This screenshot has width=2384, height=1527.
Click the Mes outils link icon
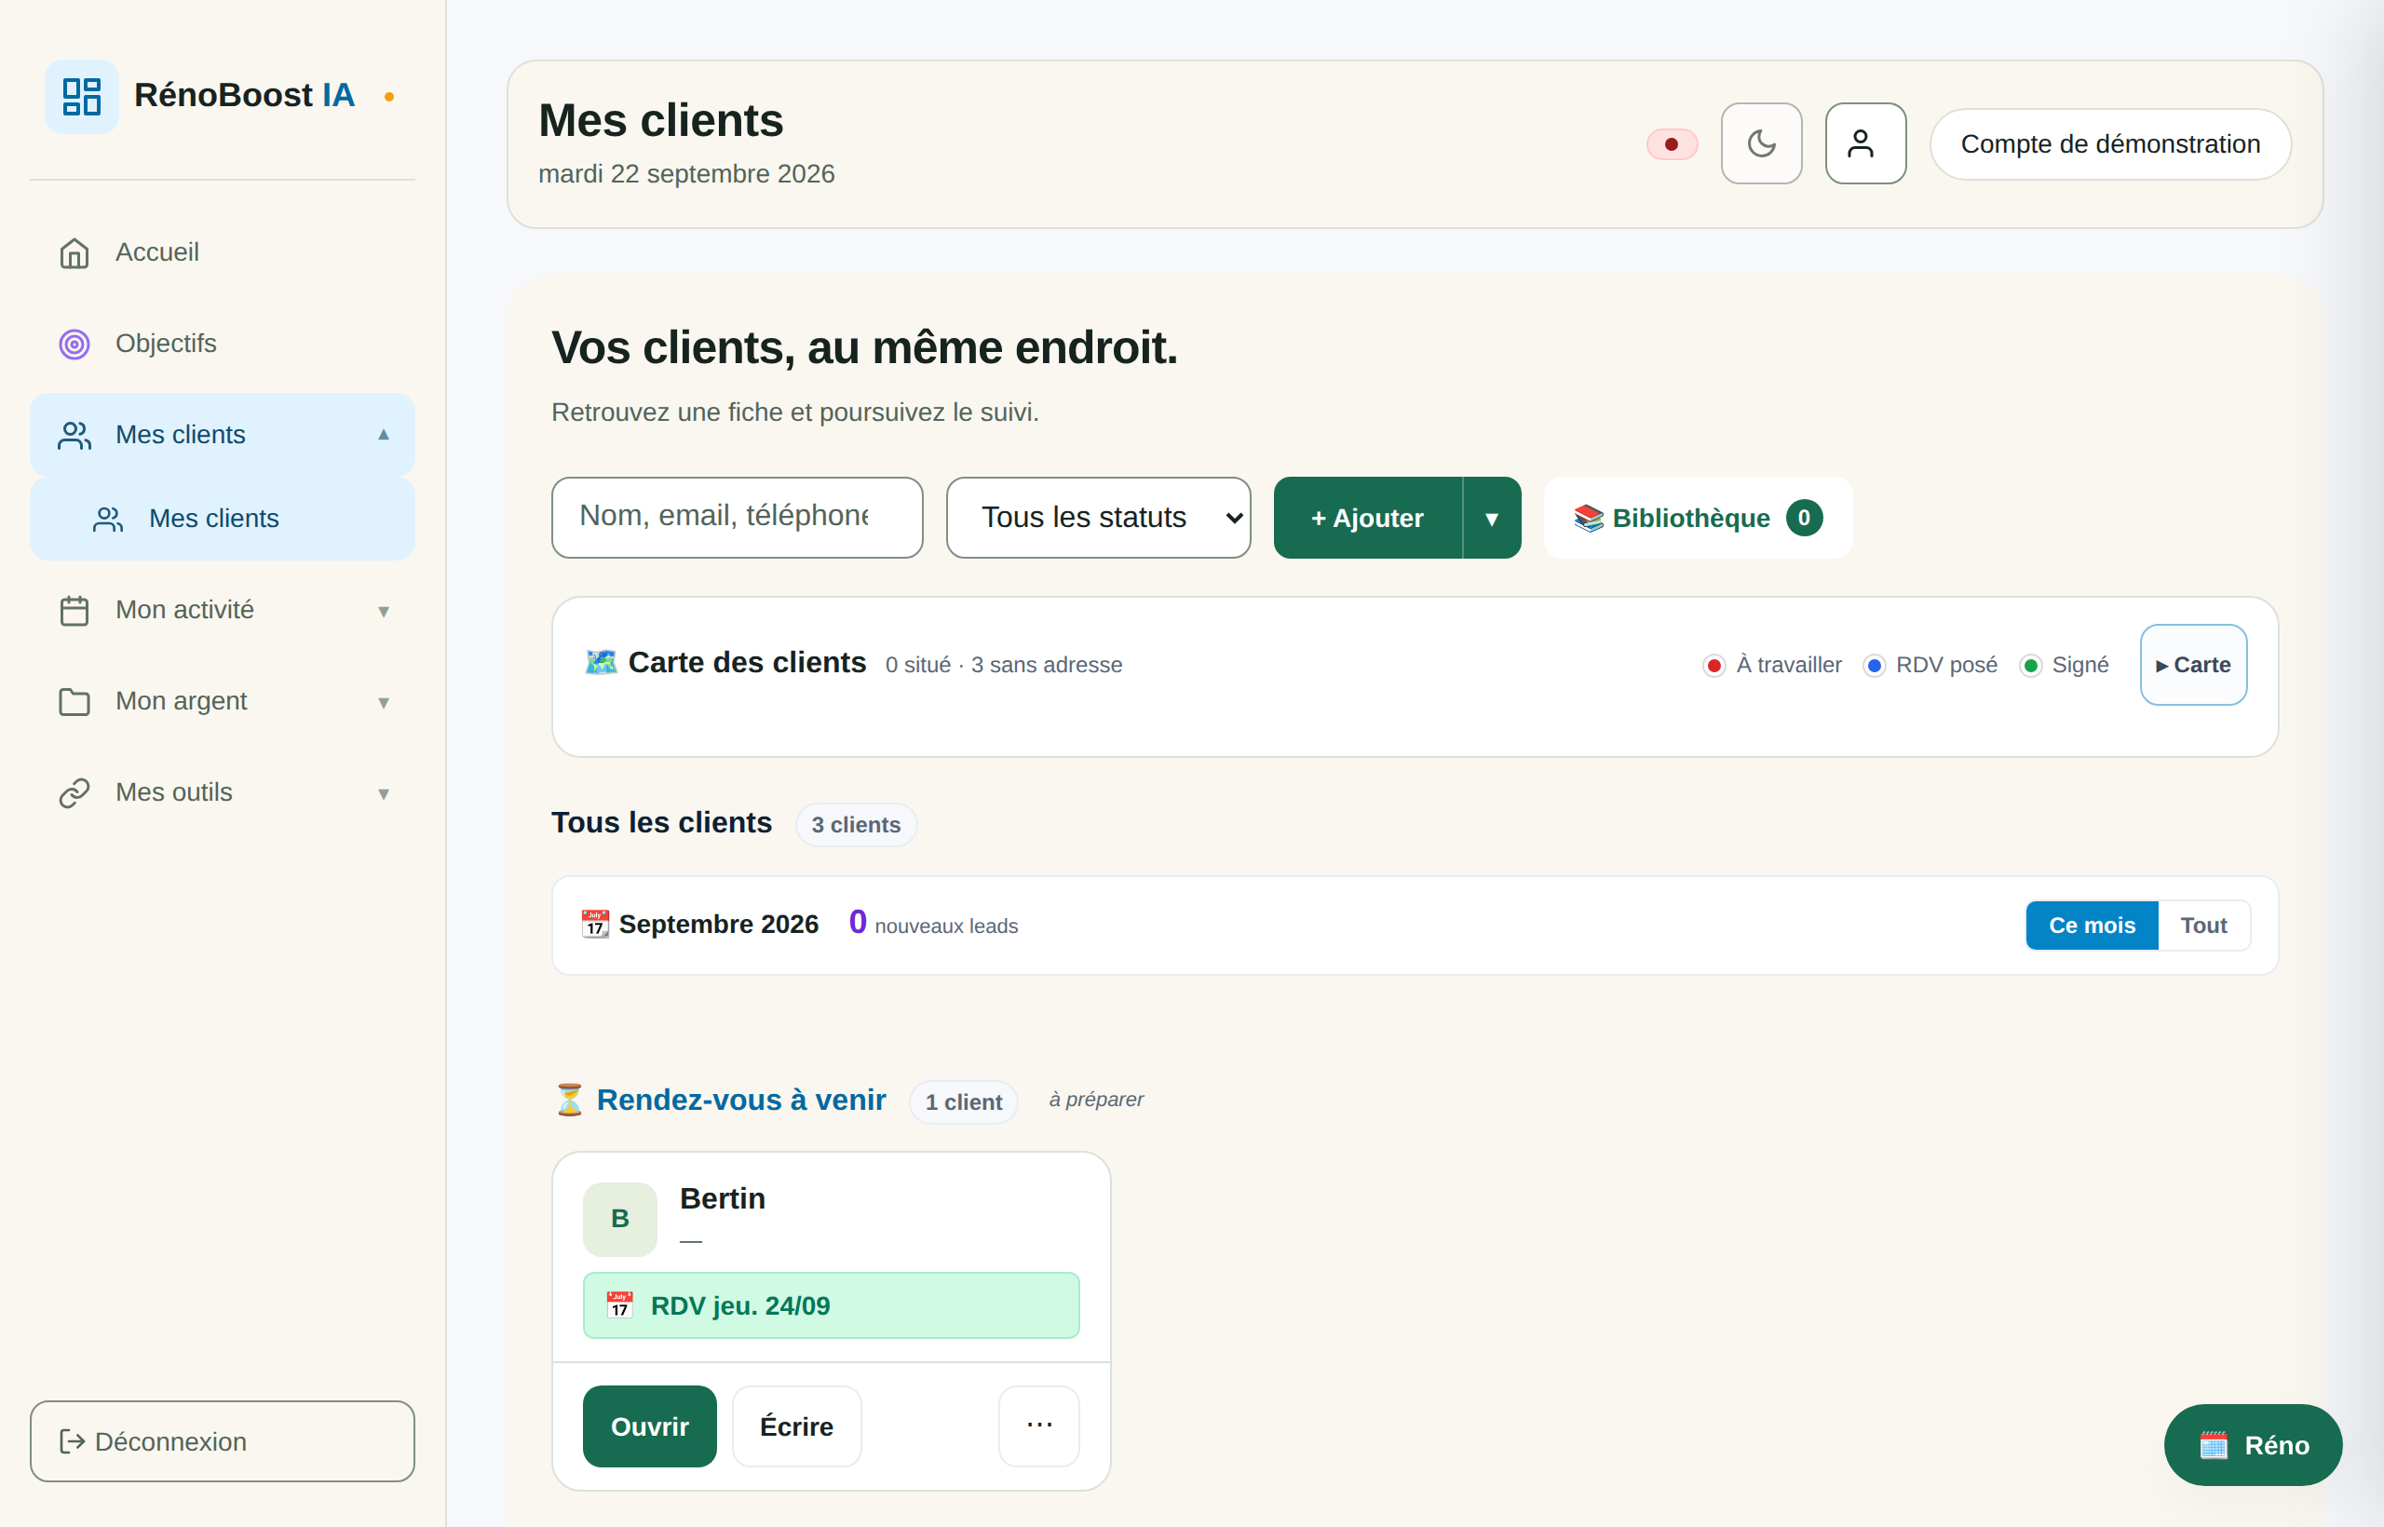click(74, 793)
